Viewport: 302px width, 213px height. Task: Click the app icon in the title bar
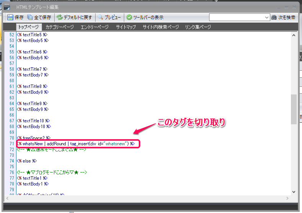[x=7, y=7]
